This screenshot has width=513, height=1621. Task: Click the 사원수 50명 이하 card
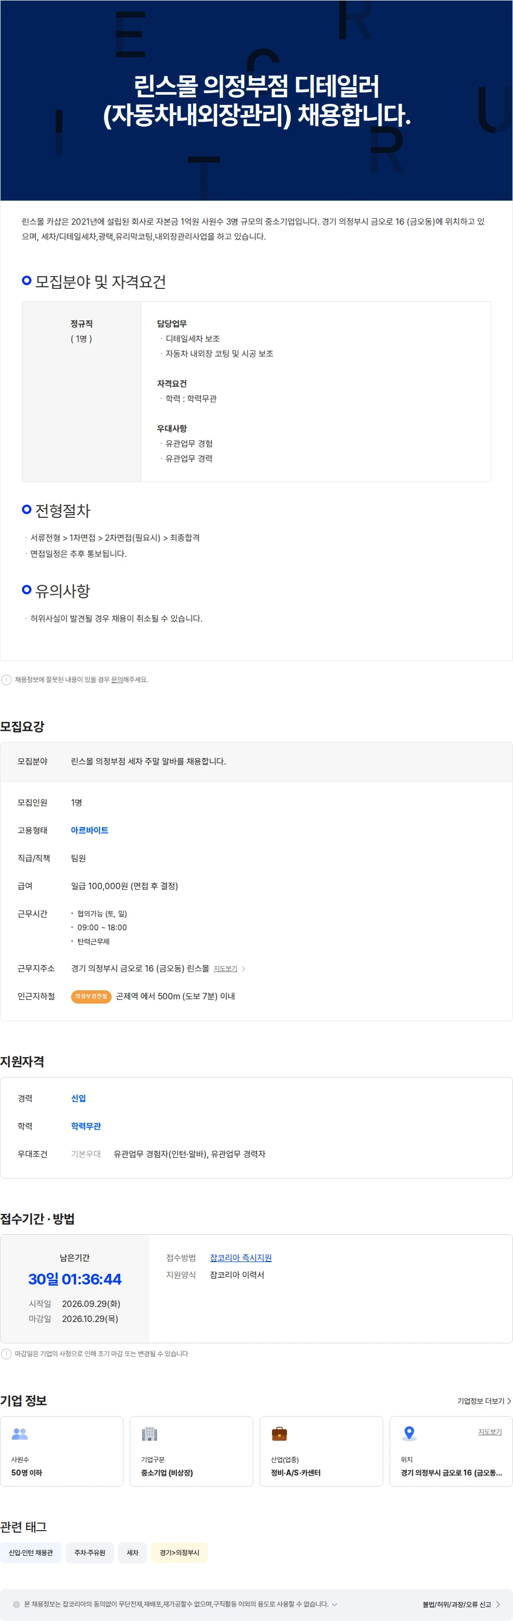click(x=61, y=1451)
